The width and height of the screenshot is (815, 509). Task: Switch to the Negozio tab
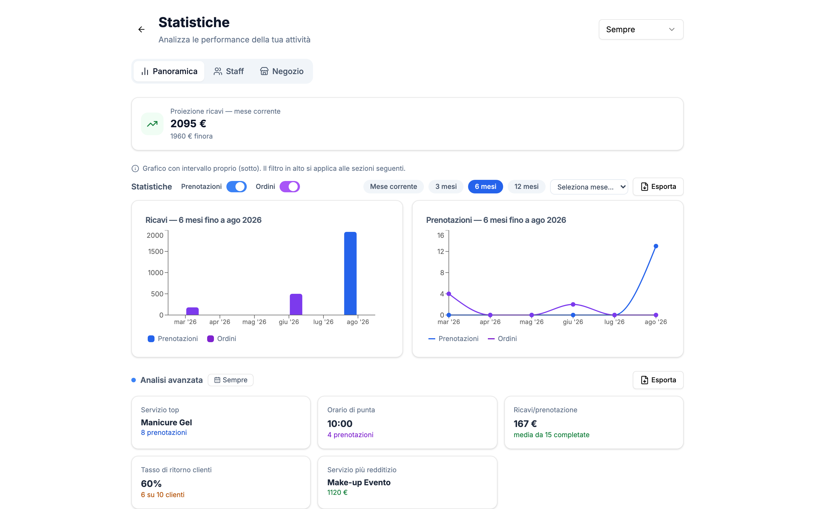[x=282, y=71]
